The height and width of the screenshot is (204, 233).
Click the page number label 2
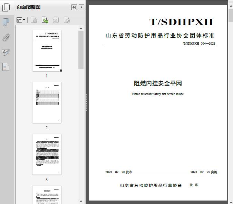(x=47, y=128)
